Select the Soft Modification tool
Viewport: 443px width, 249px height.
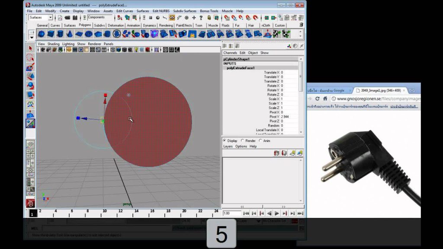(31, 114)
